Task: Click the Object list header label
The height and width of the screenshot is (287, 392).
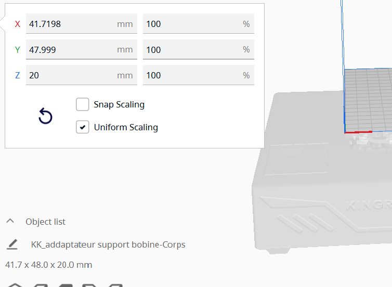Action: click(46, 222)
